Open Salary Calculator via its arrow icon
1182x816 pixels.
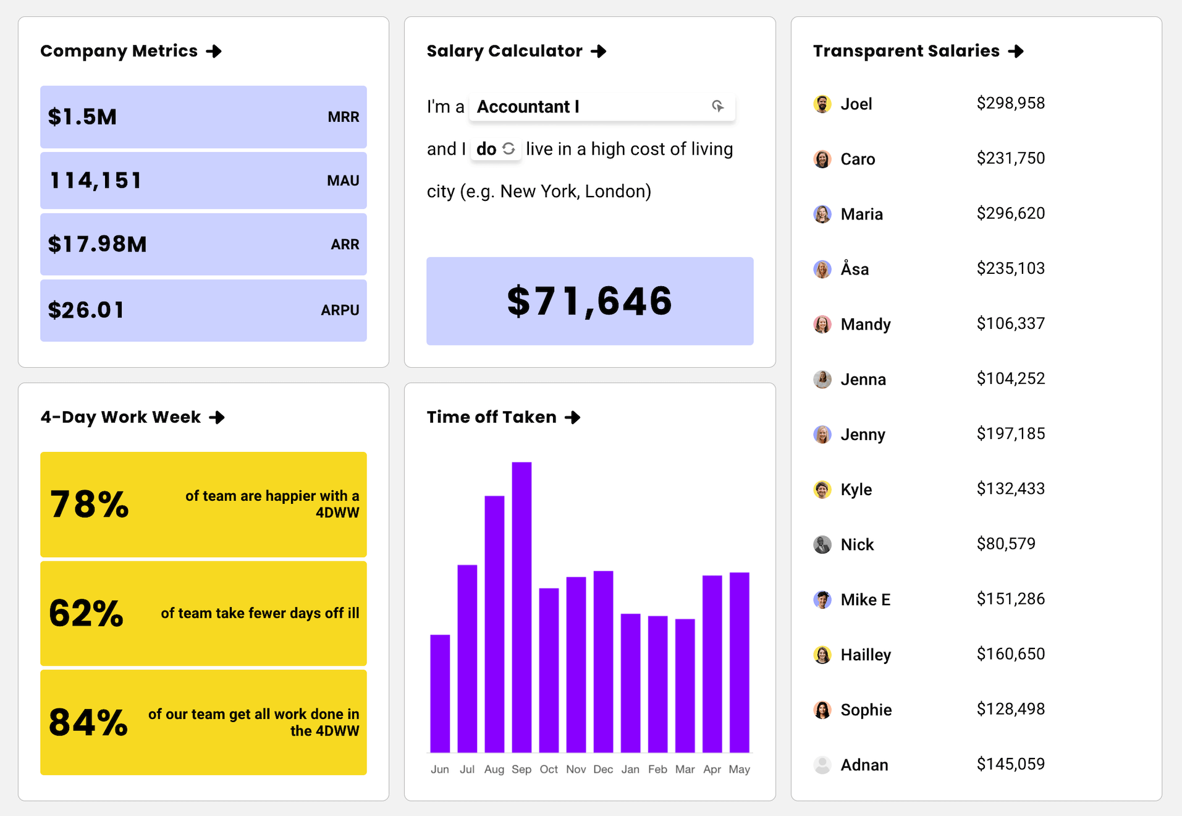coord(599,52)
